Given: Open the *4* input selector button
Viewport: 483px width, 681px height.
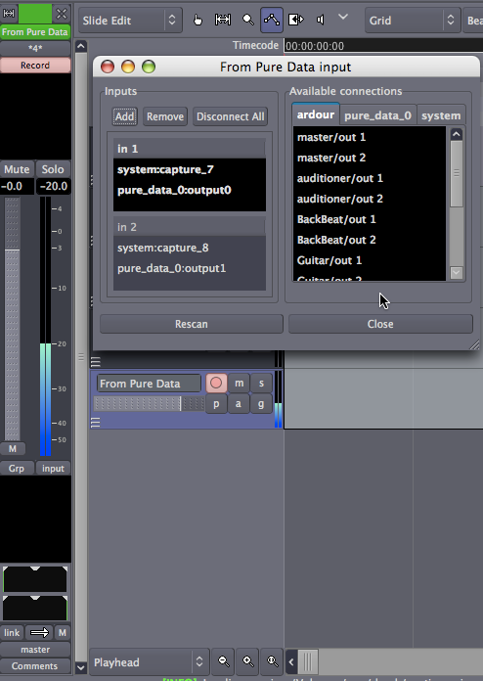Looking at the screenshot, I should tap(35, 48).
